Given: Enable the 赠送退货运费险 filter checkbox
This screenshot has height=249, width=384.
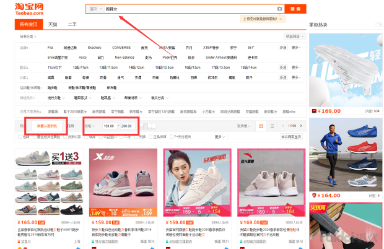Looking at the screenshot, I should (x=34, y=137).
